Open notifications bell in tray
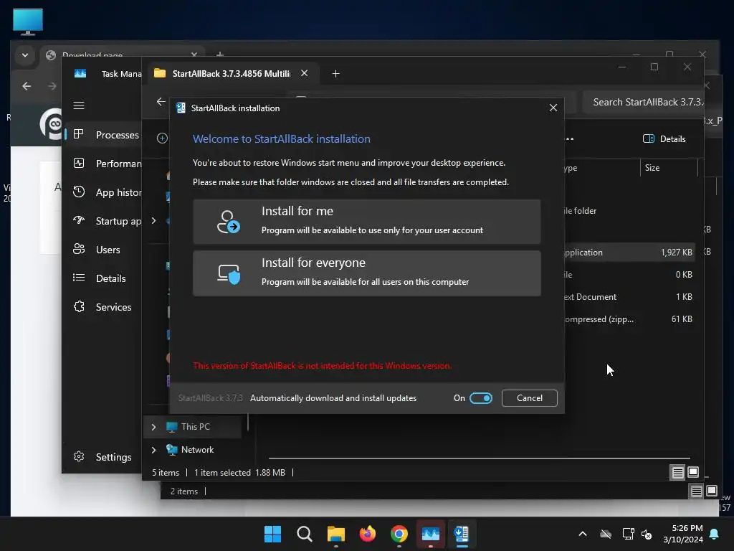The image size is (734, 551). click(x=715, y=534)
